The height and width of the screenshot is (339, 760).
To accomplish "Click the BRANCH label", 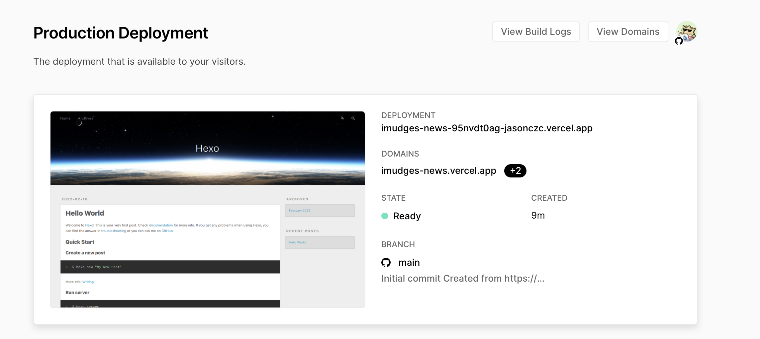I will click(398, 244).
